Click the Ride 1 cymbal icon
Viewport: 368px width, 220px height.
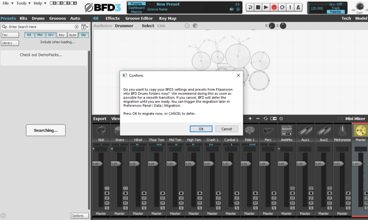coord(250,130)
